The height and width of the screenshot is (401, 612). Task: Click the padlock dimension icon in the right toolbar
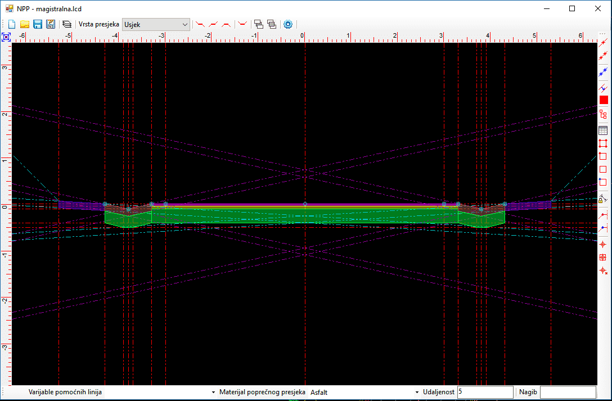[x=604, y=199]
